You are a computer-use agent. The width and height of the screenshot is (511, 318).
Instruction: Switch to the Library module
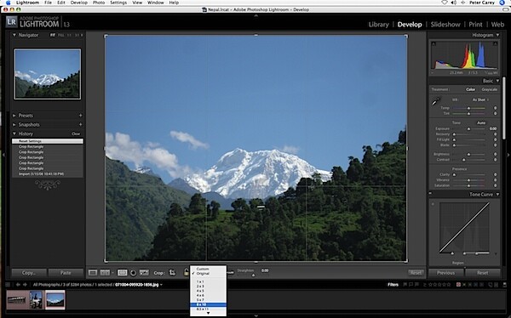coord(378,25)
